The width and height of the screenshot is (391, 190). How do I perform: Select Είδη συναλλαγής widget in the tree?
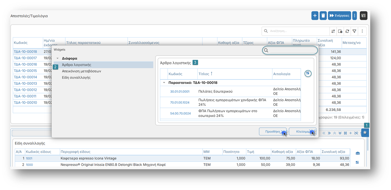click(x=76, y=77)
